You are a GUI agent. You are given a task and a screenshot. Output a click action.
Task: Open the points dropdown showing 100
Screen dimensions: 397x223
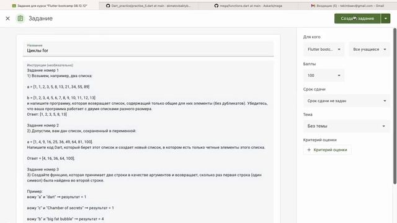coord(324,76)
